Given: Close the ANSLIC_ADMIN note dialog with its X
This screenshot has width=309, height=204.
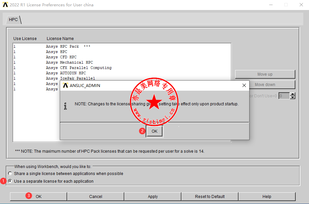Looking at the screenshot, I should coord(244,85).
